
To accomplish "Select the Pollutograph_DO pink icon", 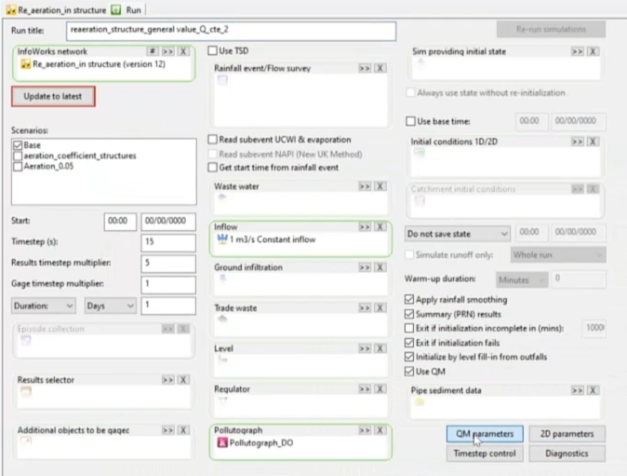I will tap(222, 442).
